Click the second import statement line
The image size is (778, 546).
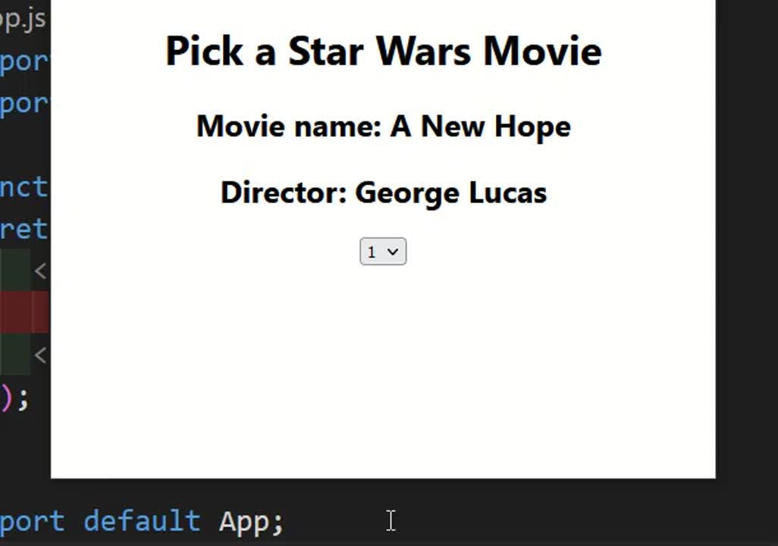[x=25, y=104]
